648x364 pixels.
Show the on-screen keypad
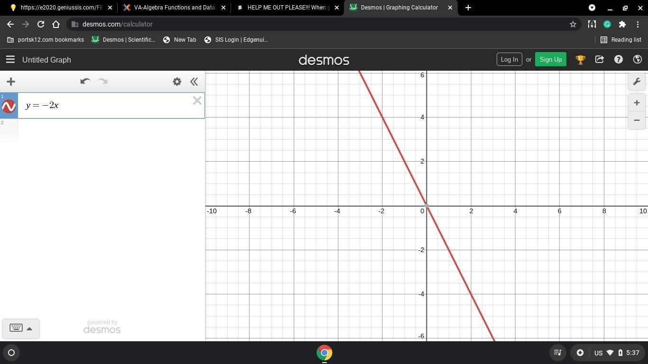click(16, 328)
